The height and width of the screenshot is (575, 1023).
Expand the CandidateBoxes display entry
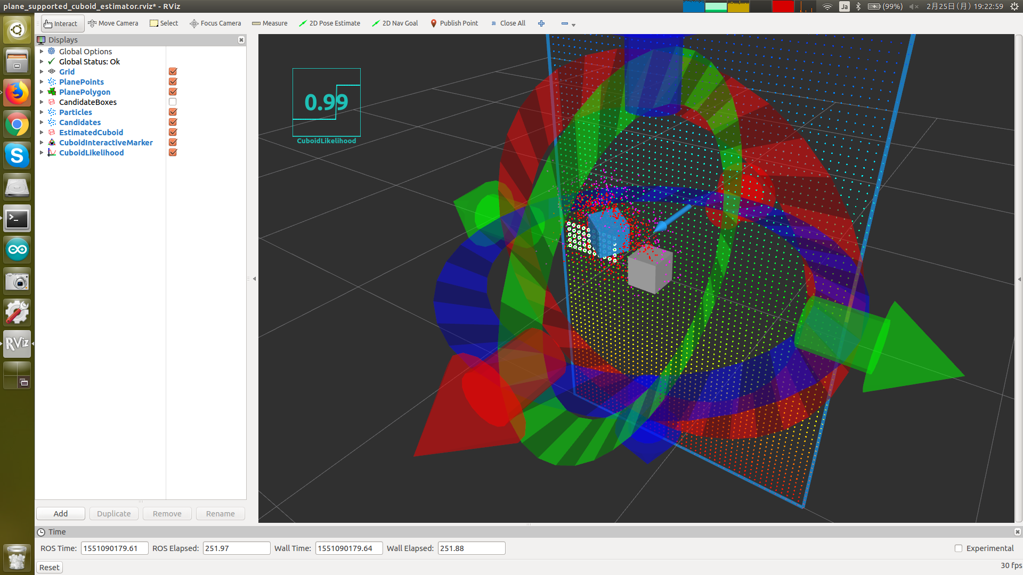[42, 102]
